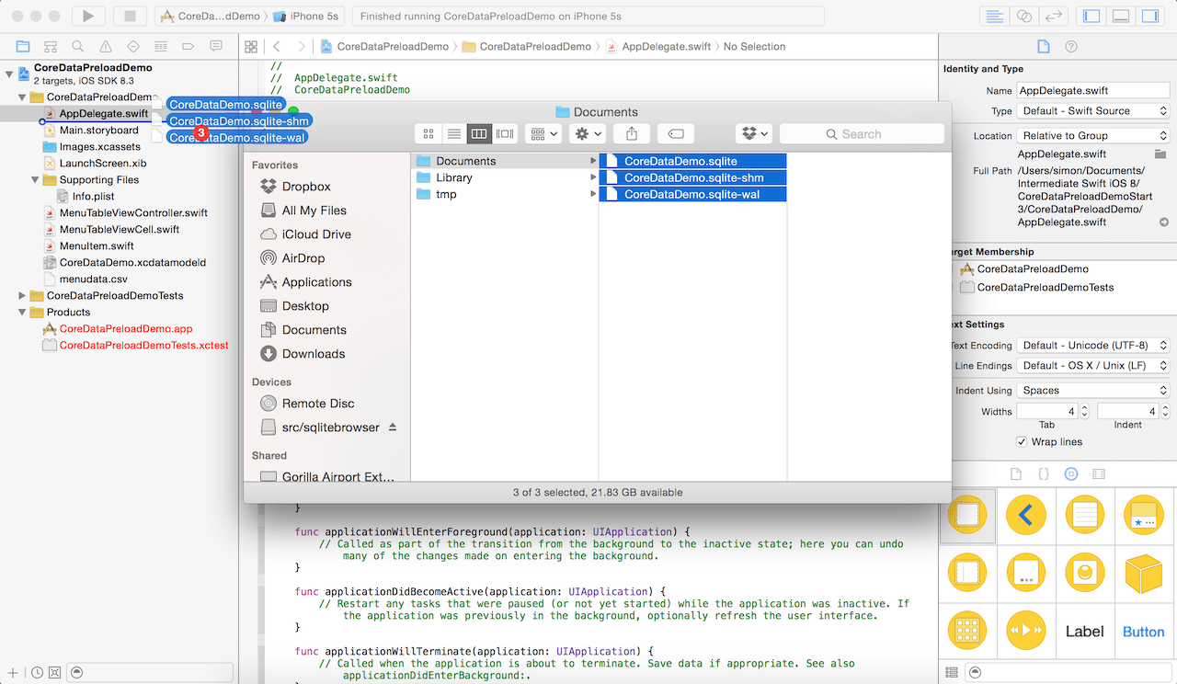Viewport: 1177px width, 684px height.
Task: Open MenuTableViewController.swift in navigator
Action: (133, 213)
